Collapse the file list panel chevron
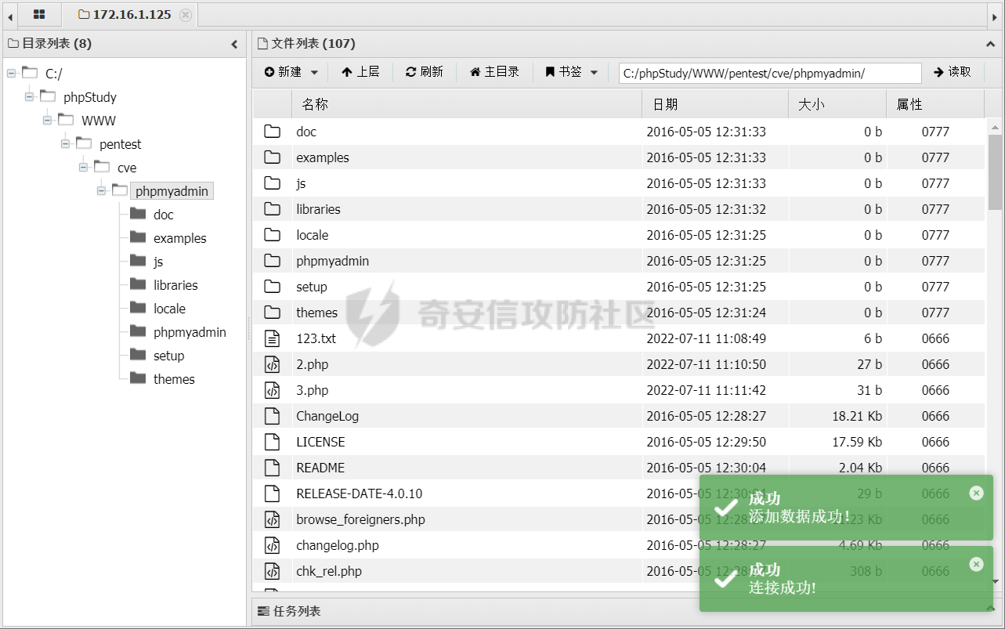 [991, 45]
